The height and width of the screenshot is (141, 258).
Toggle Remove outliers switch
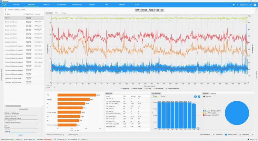click(239, 135)
